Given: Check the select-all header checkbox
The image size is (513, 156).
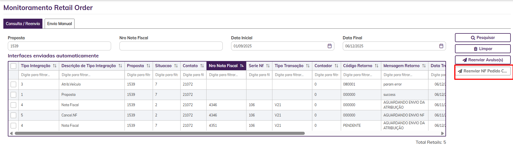Looking at the screenshot, I should pos(13,66).
